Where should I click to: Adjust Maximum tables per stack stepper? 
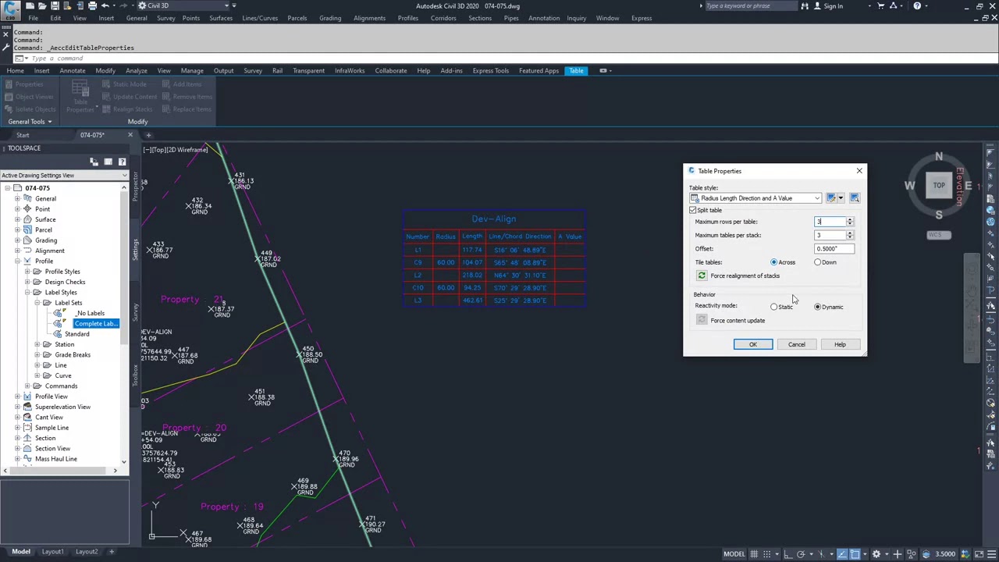tap(850, 235)
